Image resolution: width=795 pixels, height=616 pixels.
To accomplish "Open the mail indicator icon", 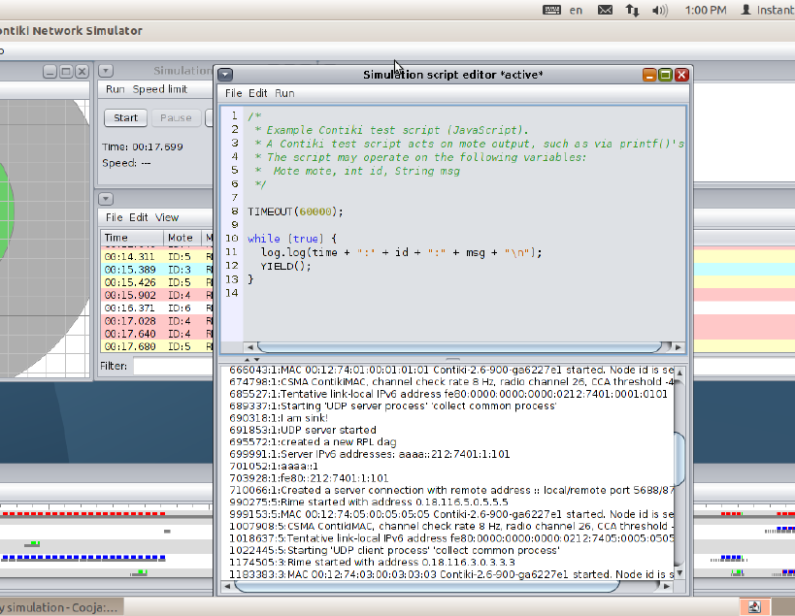I will click(605, 10).
